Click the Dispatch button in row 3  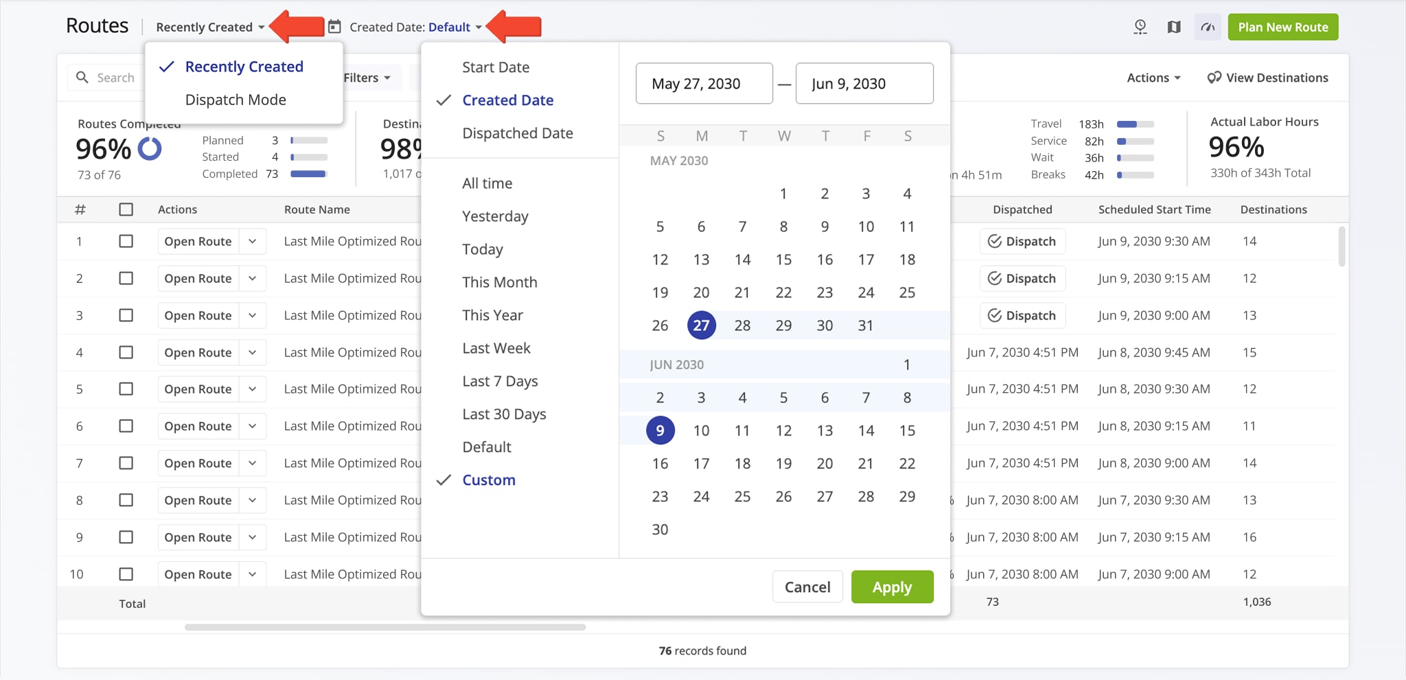1022,315
